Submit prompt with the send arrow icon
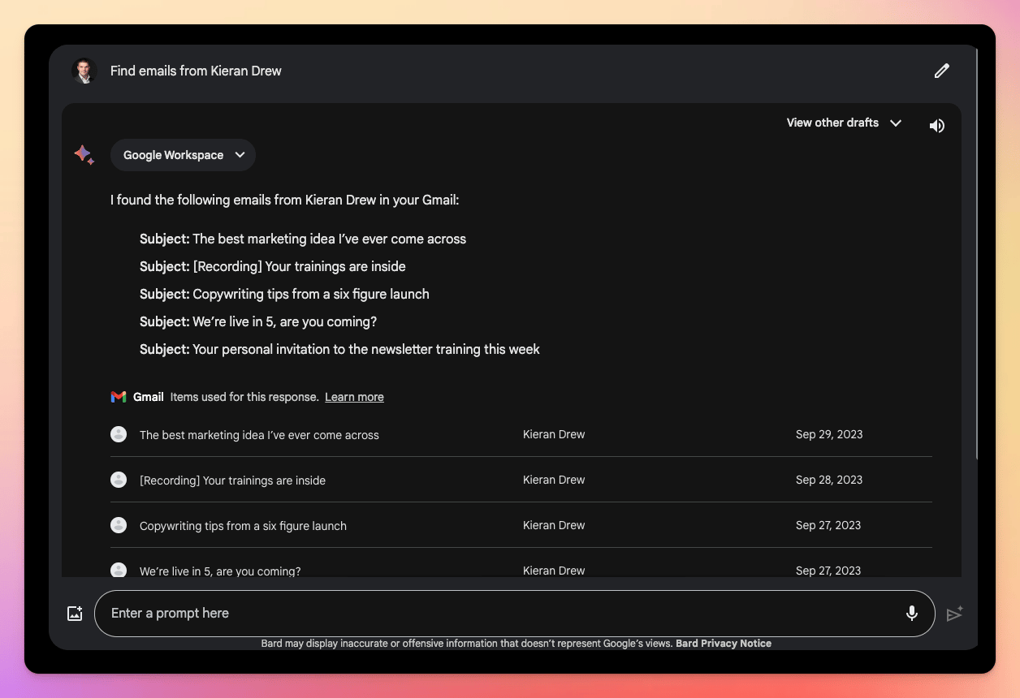The image size is (1020, 698). click(x=955, y=614)
